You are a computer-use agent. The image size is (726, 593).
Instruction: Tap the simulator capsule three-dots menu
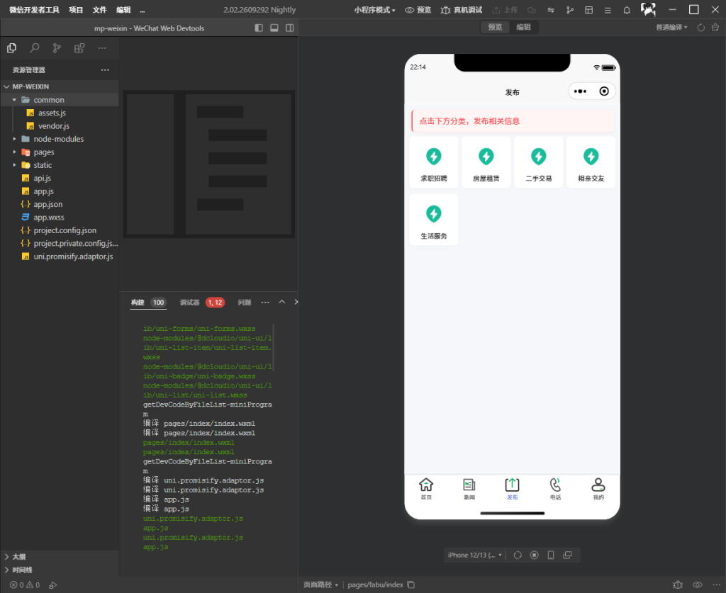[x=580, y=91]
